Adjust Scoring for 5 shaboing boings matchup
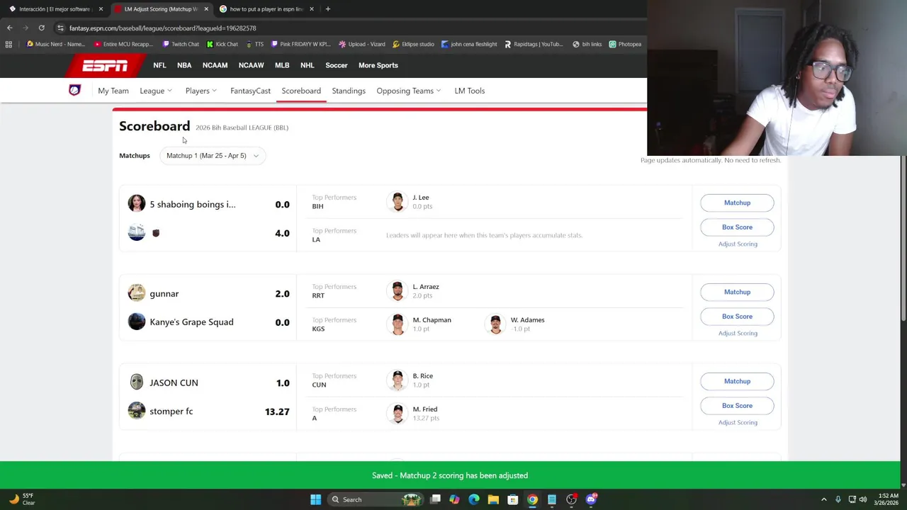Image resolution: width=907 pixels, height=510 pixels. pos(738,244)
